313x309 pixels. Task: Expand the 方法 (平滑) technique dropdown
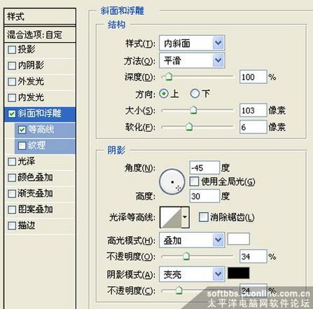(x=218, y=60)
